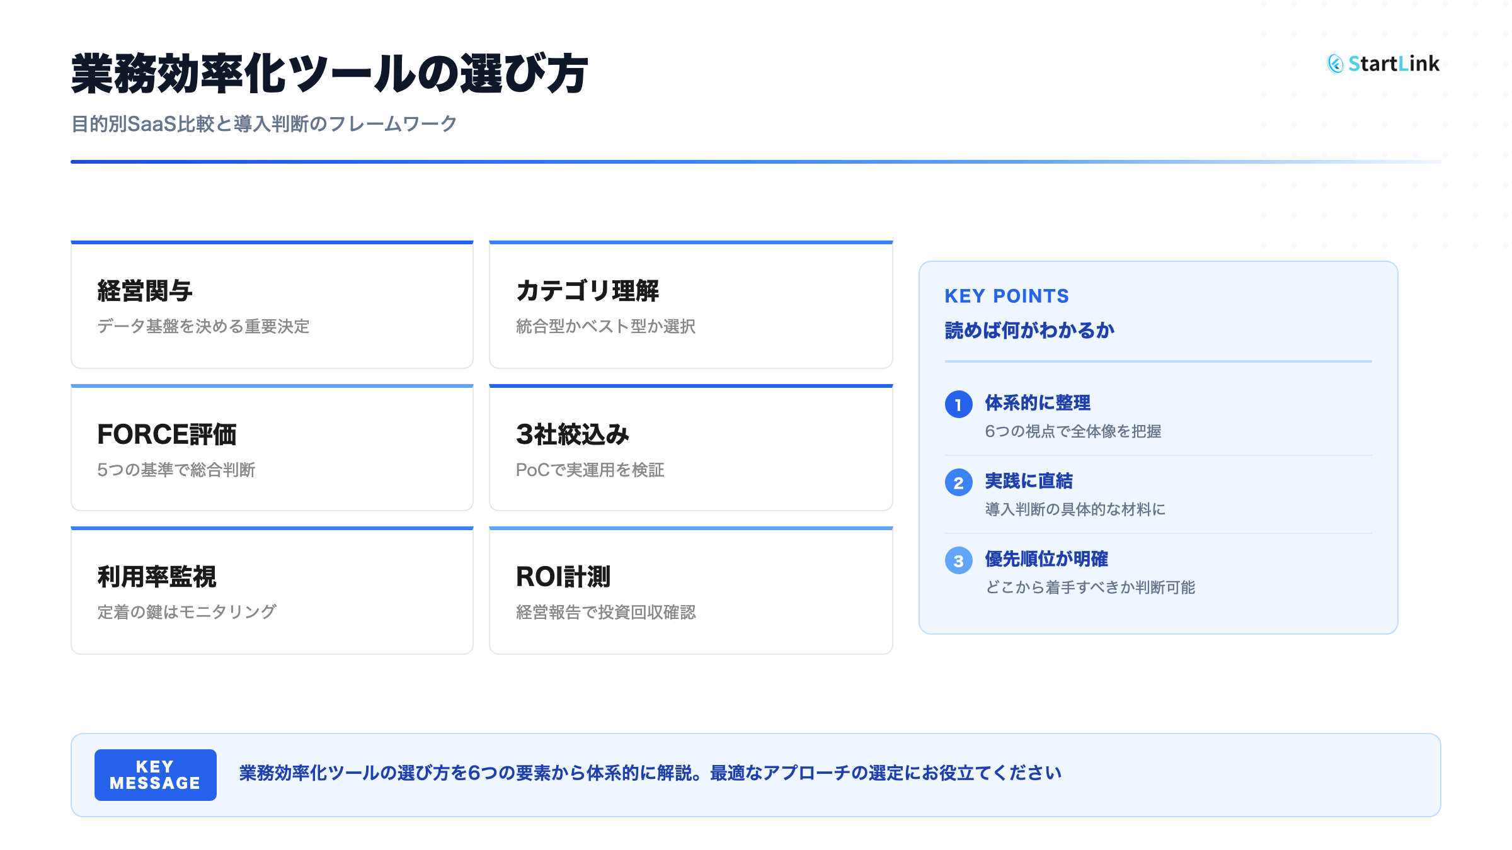Click the 実践に直結 key point title
This screenshot has height=850, width=1512.
point(1028,480)
